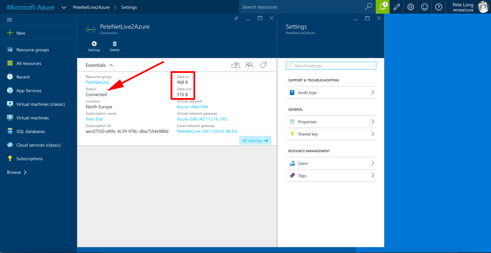
Task: Open Virtual machines (classic) from sidebar
Action: point(41,104)
